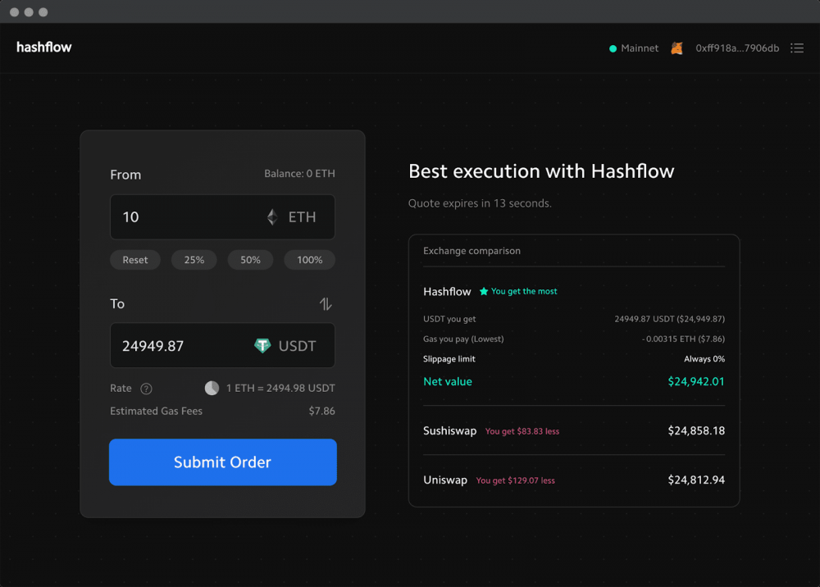Click the hashflow logo
The image size is (820, 587).
[43, 47]
